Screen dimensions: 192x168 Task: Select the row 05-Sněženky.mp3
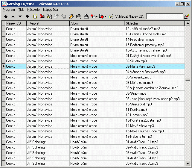click(x=155, y=77)
